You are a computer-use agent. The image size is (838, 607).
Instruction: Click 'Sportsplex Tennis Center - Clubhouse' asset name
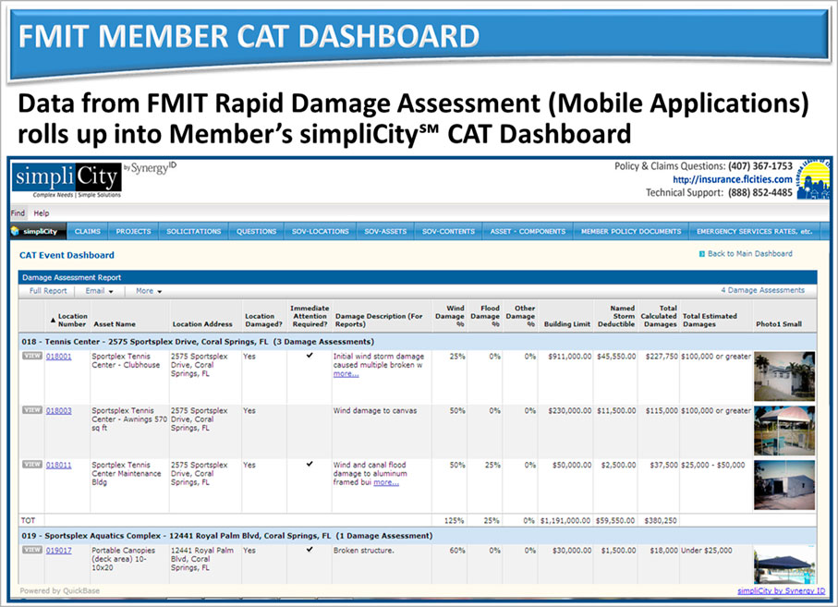click(x=126, y=360)
